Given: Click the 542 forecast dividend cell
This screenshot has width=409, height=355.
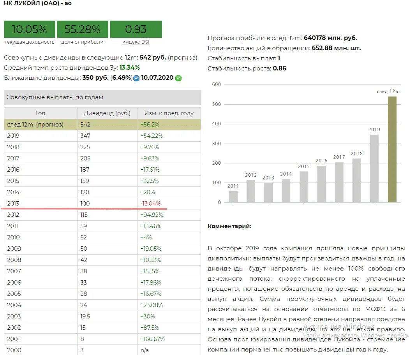Looking at the screenshot, I should [x=107, y=124].
